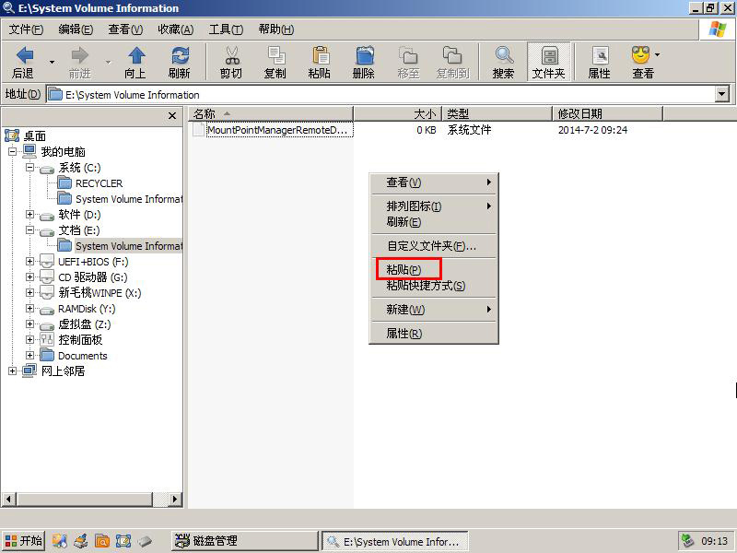Select the RECYCLER folder in tree
Viewport: 737px width, 553px height.
(99, 183)
